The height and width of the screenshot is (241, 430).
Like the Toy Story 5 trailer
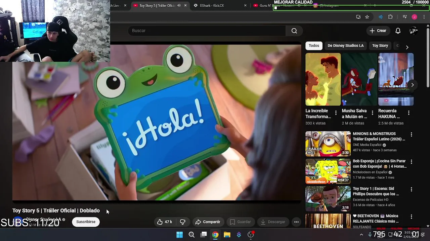click(165, 222)
